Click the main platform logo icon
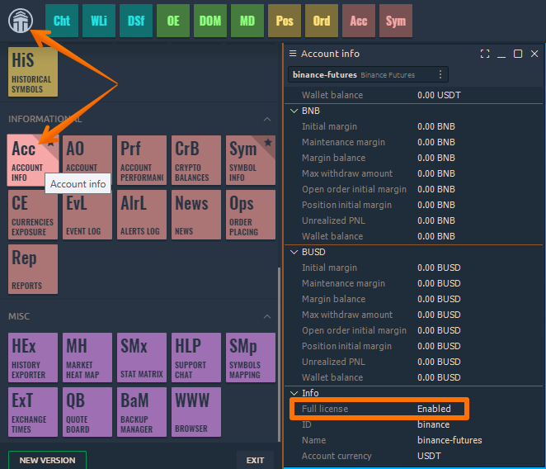The width and height of the screenshot is (546, 469). click(20, 21)
